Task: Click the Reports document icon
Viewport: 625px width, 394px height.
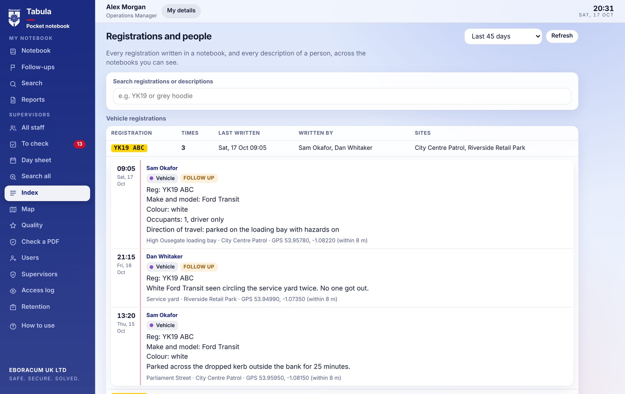Action: click(x=13, y=100)
